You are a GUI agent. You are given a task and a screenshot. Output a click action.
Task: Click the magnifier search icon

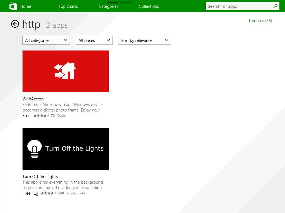pyautogui.click(x=275, y=6)
